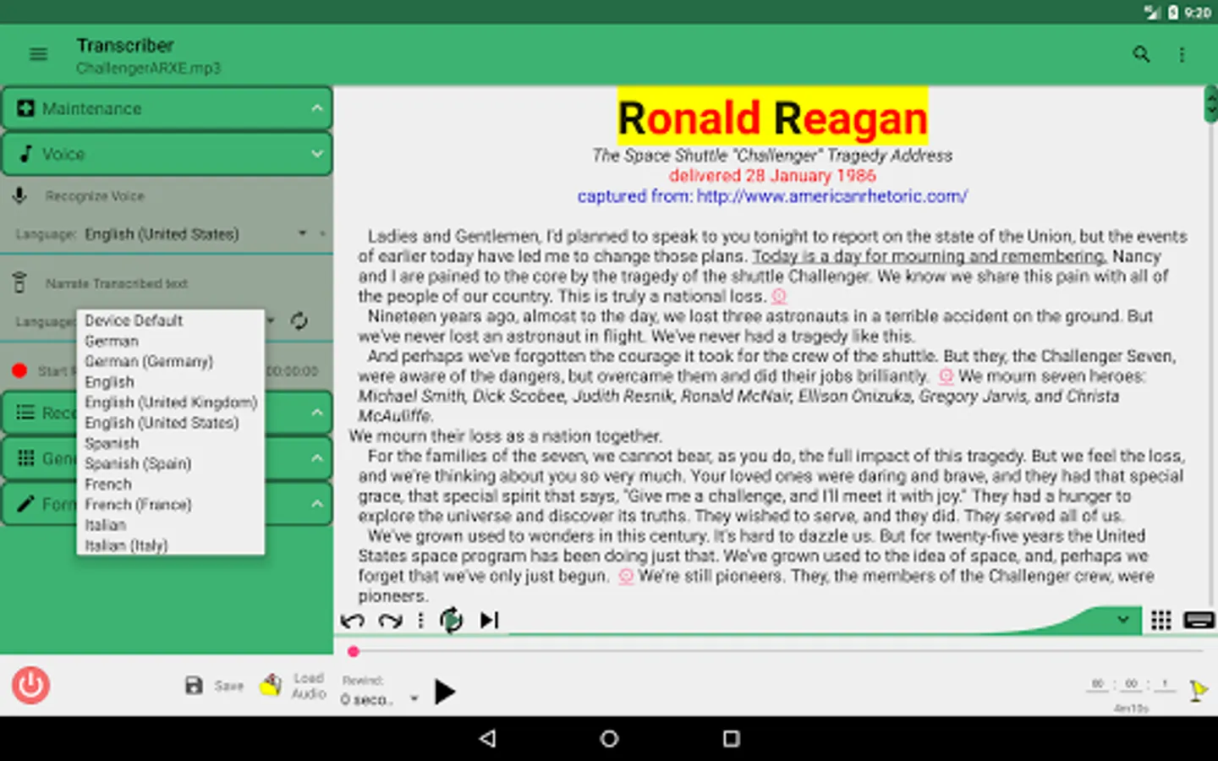Open the grid view icon in editor toolbar
Viewport: 1218px width, 761px height.
(1161, 621)
